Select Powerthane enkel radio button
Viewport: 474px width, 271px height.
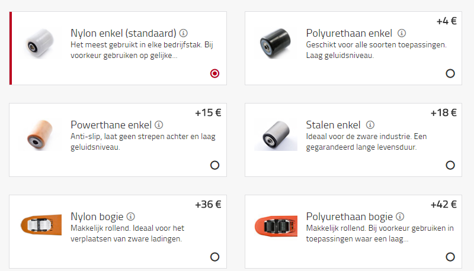[x=214, y=165]
